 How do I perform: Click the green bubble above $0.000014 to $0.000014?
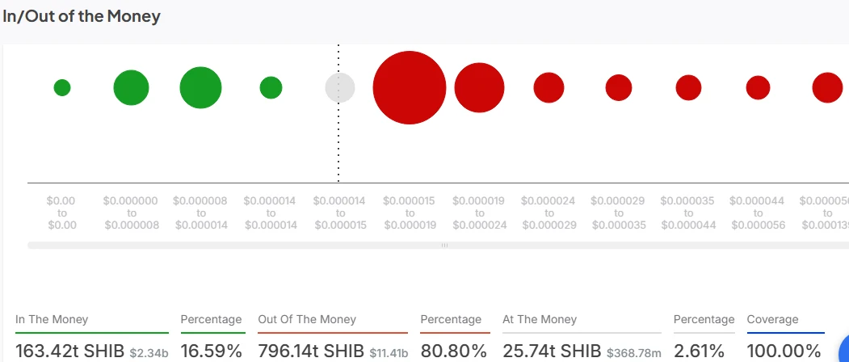[x=271, y=87]
